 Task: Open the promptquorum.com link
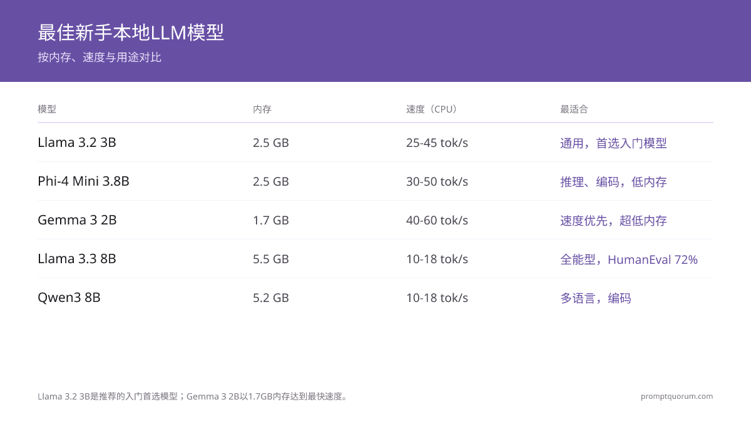point(677,396)
